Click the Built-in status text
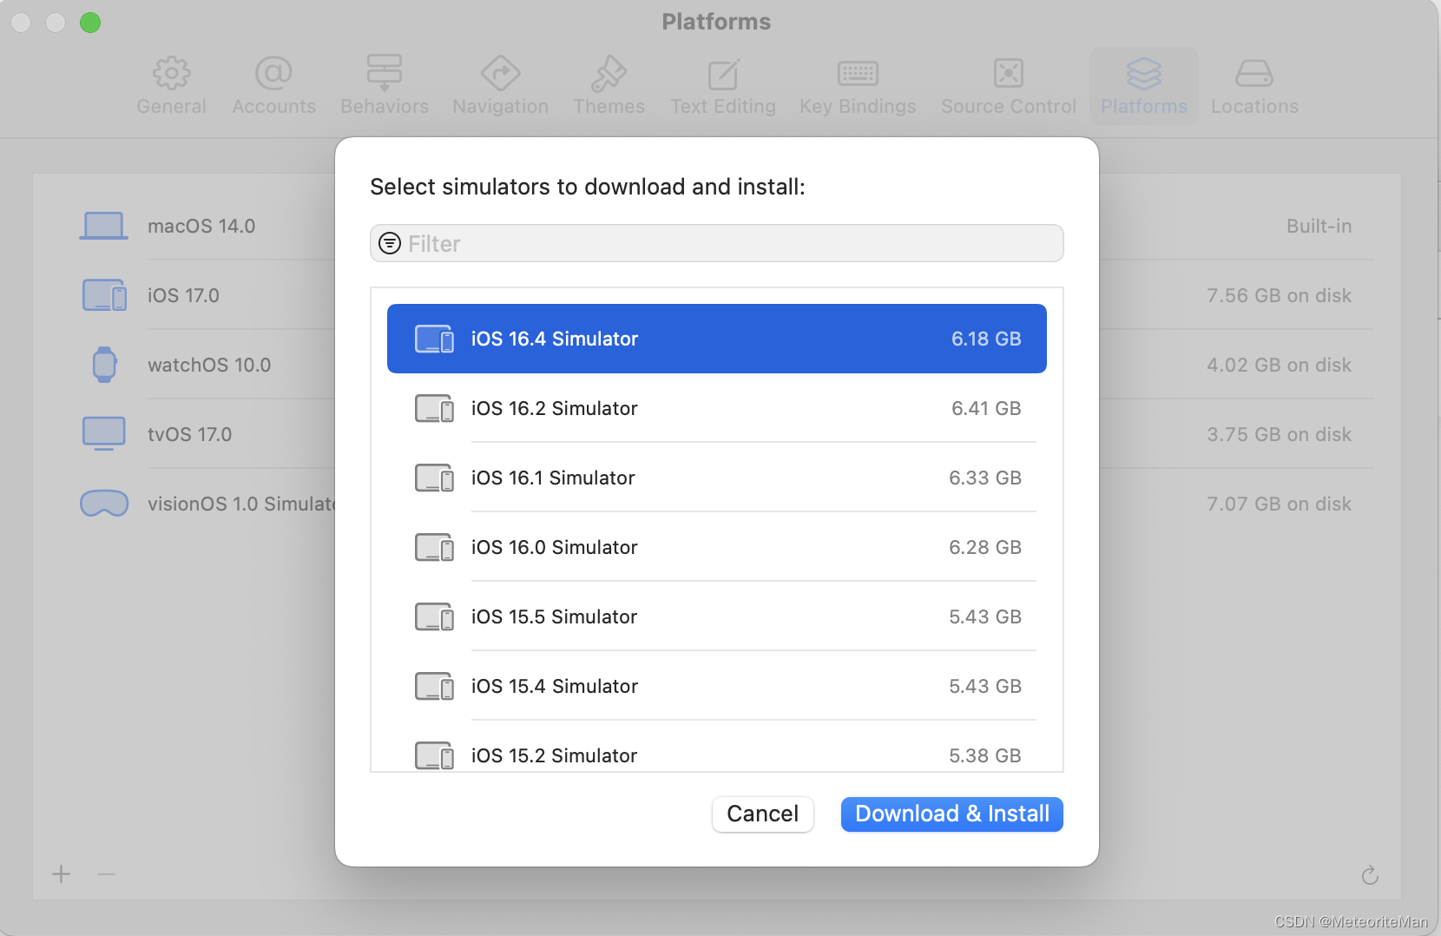1441x936 pixels. 1319,226
